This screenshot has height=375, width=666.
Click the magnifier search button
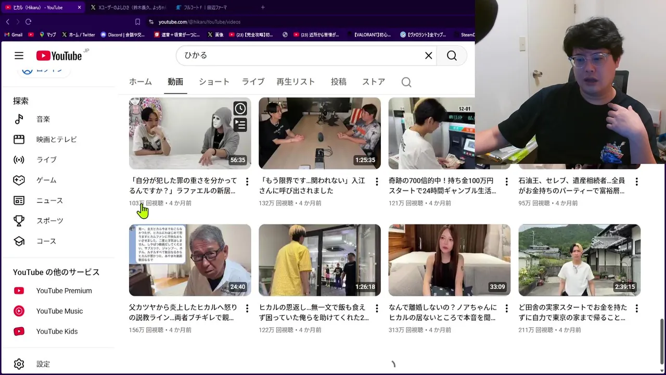(x=452, y=56)
